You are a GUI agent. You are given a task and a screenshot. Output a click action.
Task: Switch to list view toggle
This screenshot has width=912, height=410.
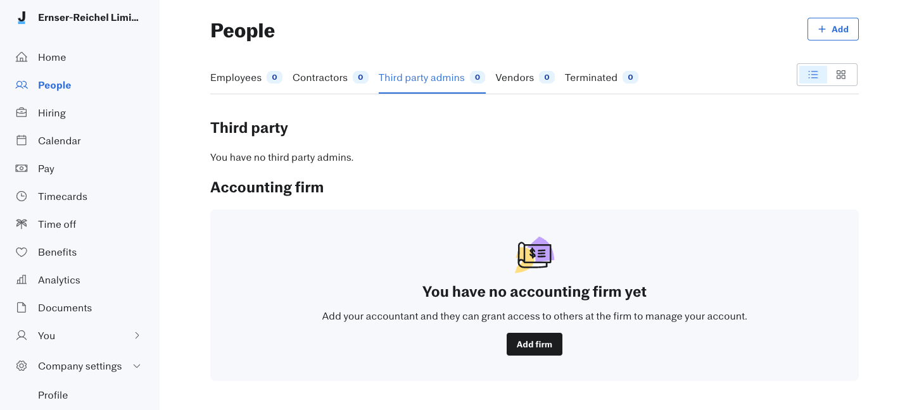click(x=813, y=75)
